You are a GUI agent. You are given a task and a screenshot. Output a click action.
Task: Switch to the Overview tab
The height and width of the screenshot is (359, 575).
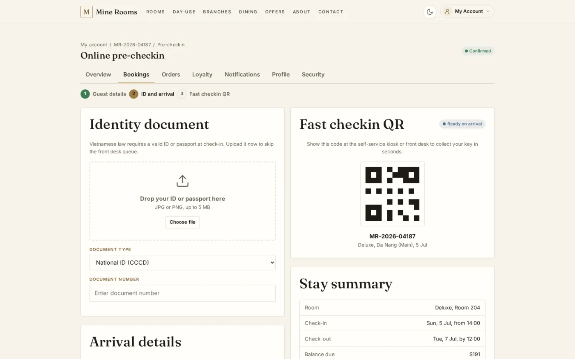98,75
